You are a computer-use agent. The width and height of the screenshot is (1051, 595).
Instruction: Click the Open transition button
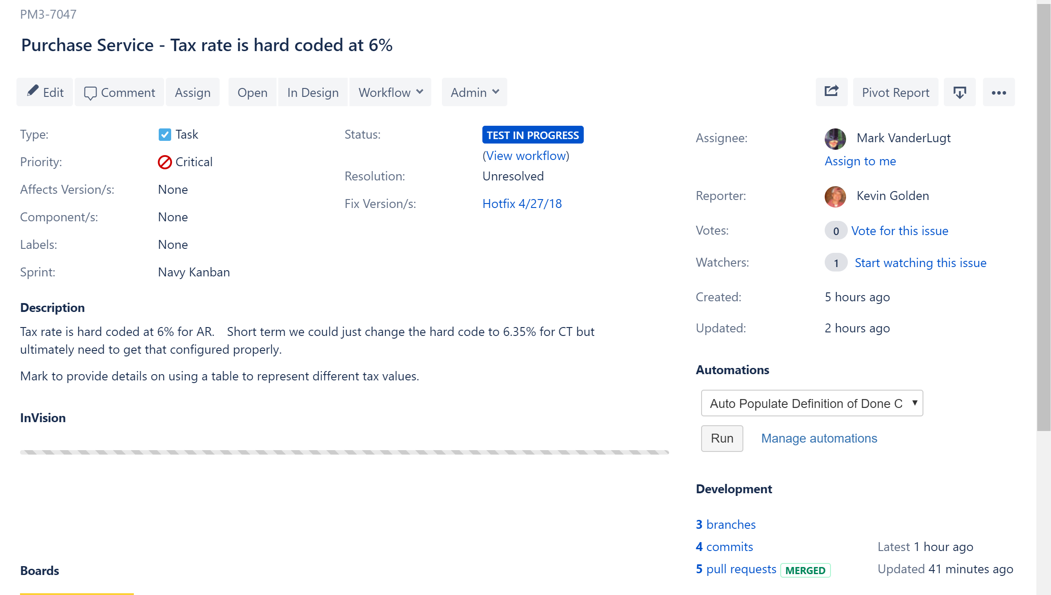tap(252, 92)
